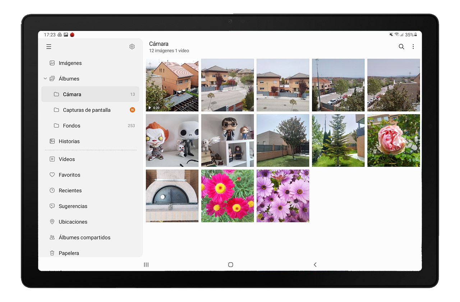Tap the muted sound status icon
The image size is (460, 302).
391,35
